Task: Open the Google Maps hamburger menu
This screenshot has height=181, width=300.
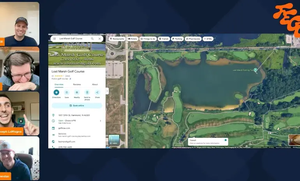Action: click(x=54, y=39)
